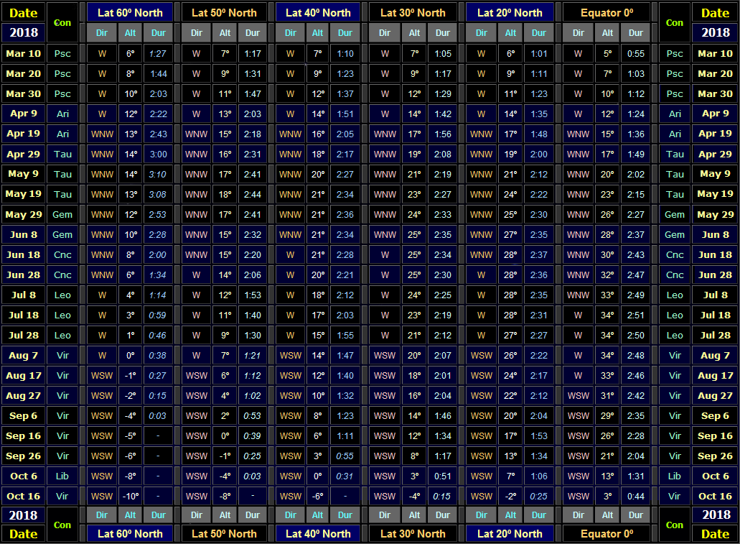The image size is (740, 544).
Task: Click the bottom-right 2018 year cell
Action: pos(715,515)
